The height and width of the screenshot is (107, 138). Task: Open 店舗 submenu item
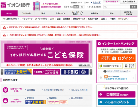[59, 19]
